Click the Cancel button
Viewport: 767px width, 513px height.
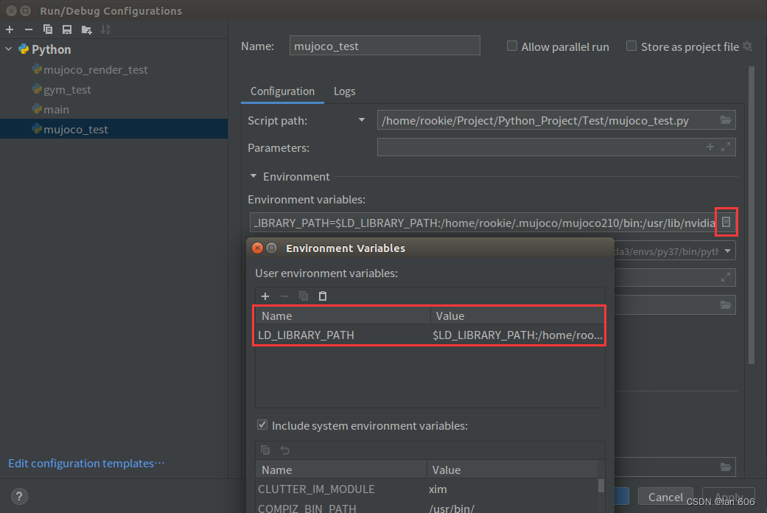(x=665, y=497)
